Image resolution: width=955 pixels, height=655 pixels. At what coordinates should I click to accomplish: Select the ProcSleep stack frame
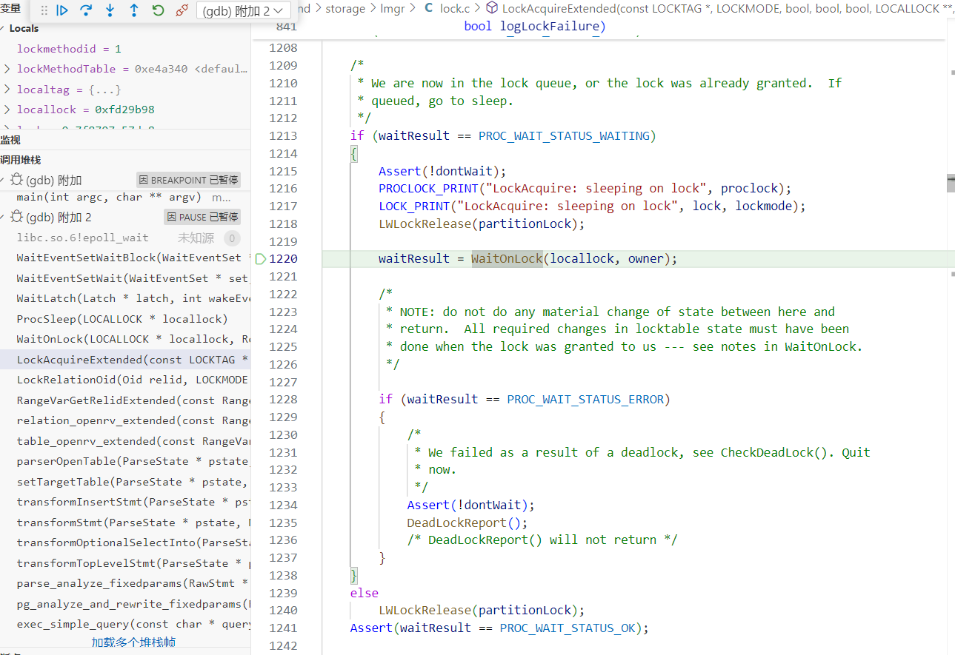(122, 319)
